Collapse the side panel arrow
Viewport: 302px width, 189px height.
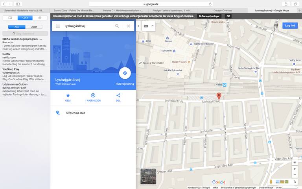[x=138, y=26]
